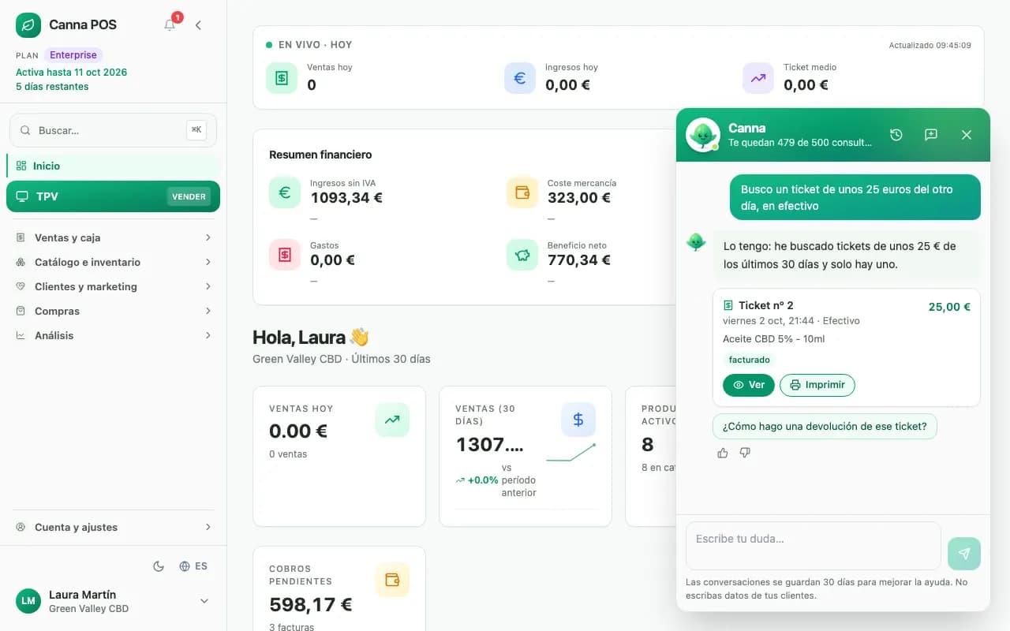Click the small mascot beside the reply

click(x=696, y=241)
